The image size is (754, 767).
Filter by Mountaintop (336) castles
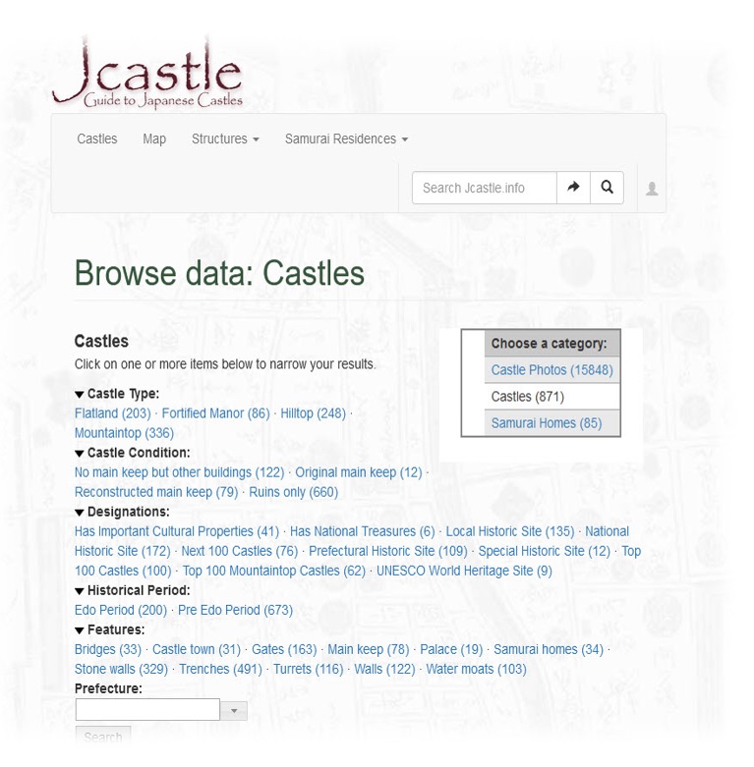[x=124, y=433]
